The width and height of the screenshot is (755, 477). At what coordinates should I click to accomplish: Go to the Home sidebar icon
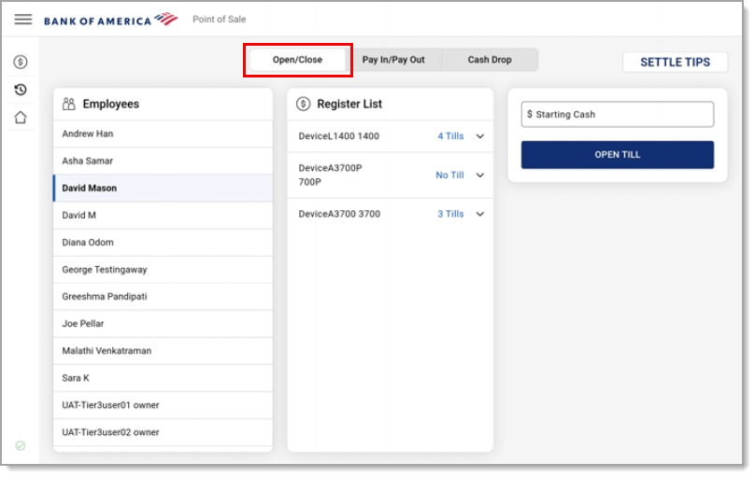point(21,118)
